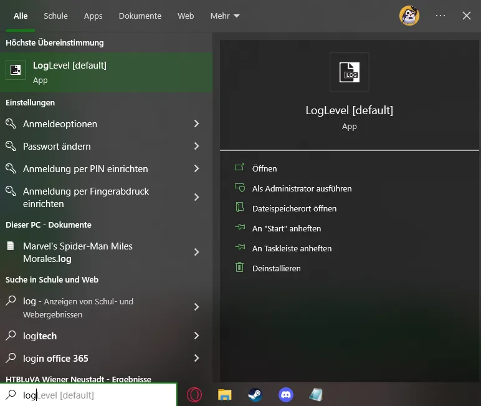Screen dimensions: 481x406
Task: Click the user profile avatar icon
Action: tap(409, 16)
